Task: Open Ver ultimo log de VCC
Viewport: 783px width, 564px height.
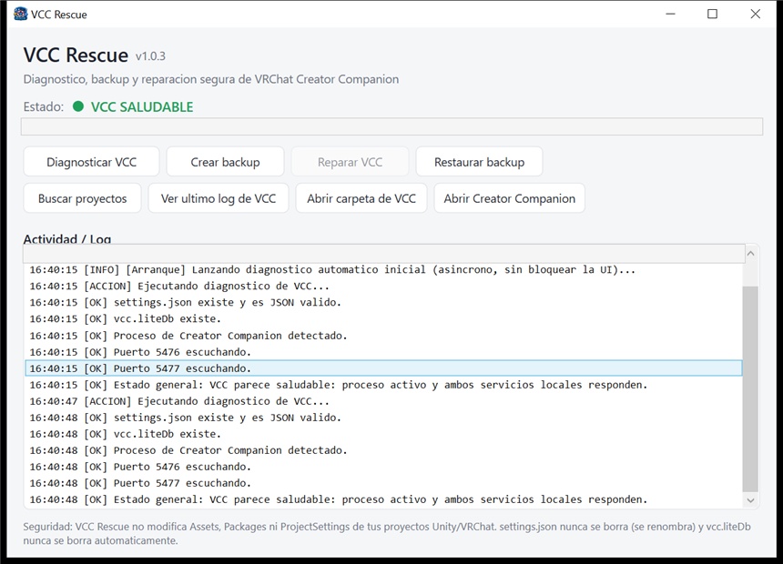Action: click(219, 198)
